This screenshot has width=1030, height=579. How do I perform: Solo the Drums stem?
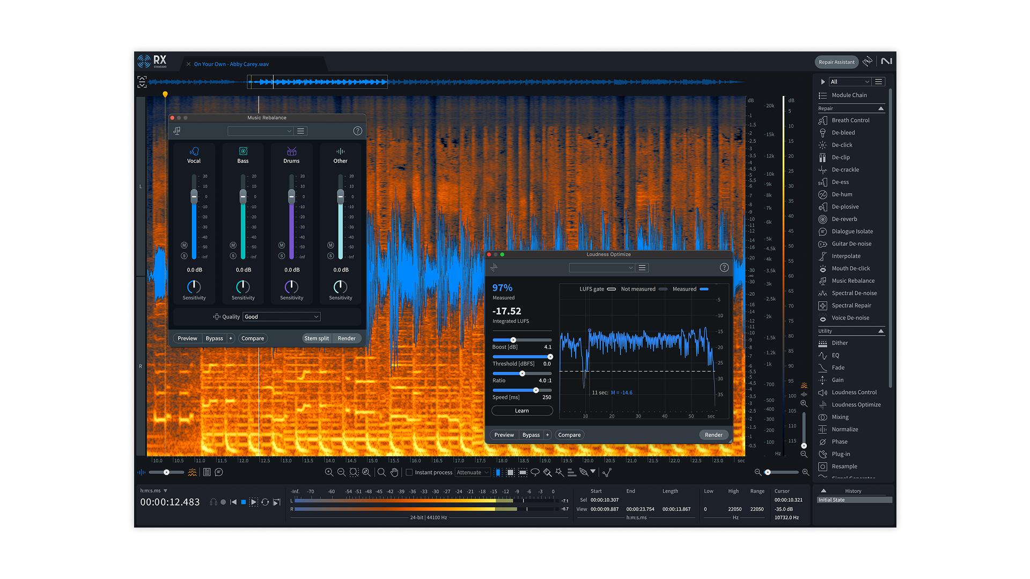click(x=282, y=256)
